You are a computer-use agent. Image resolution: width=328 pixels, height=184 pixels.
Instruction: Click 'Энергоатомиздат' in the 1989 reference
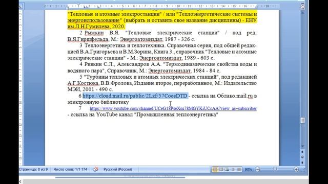click(x=160, y=58)
